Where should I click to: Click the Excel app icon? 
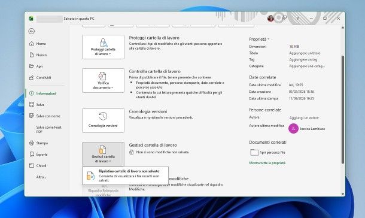point(31,19)
